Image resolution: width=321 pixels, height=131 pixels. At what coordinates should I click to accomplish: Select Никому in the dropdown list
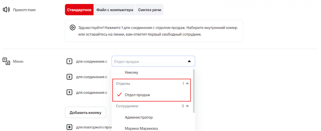(131, 73)
